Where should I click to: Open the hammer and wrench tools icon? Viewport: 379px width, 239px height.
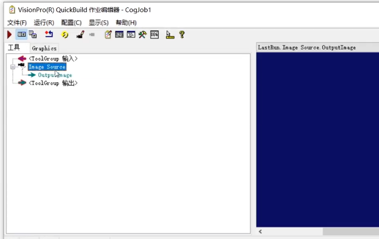click(x=142, y=35)
